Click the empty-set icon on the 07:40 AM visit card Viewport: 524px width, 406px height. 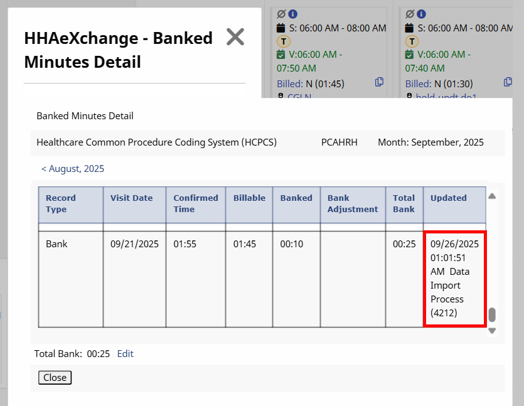(409, 14)
